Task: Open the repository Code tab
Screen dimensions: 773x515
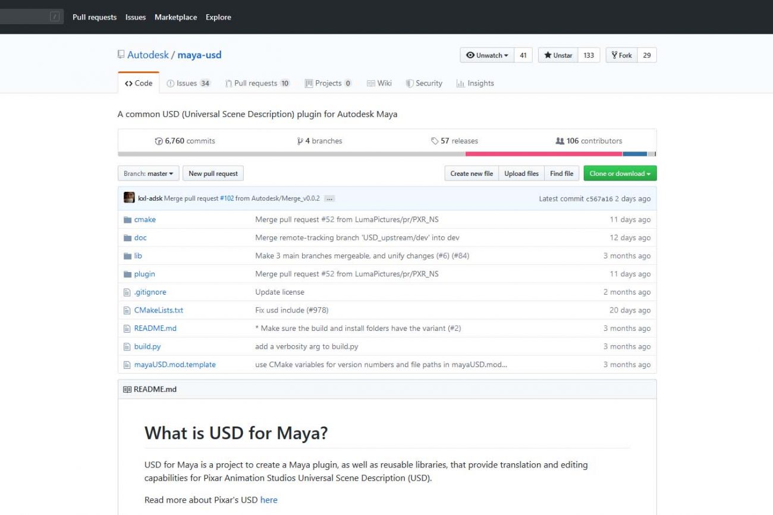Action: (138, 83)
